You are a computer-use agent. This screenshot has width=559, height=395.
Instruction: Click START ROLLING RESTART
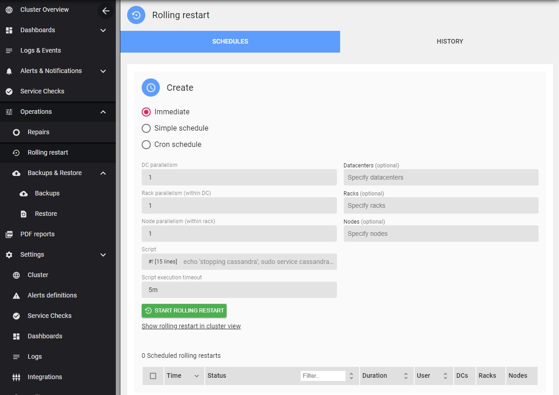(184, 311)
